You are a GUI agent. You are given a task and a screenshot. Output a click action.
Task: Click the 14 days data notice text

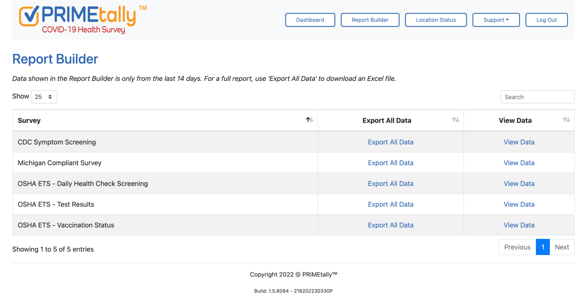coord(204,78)
